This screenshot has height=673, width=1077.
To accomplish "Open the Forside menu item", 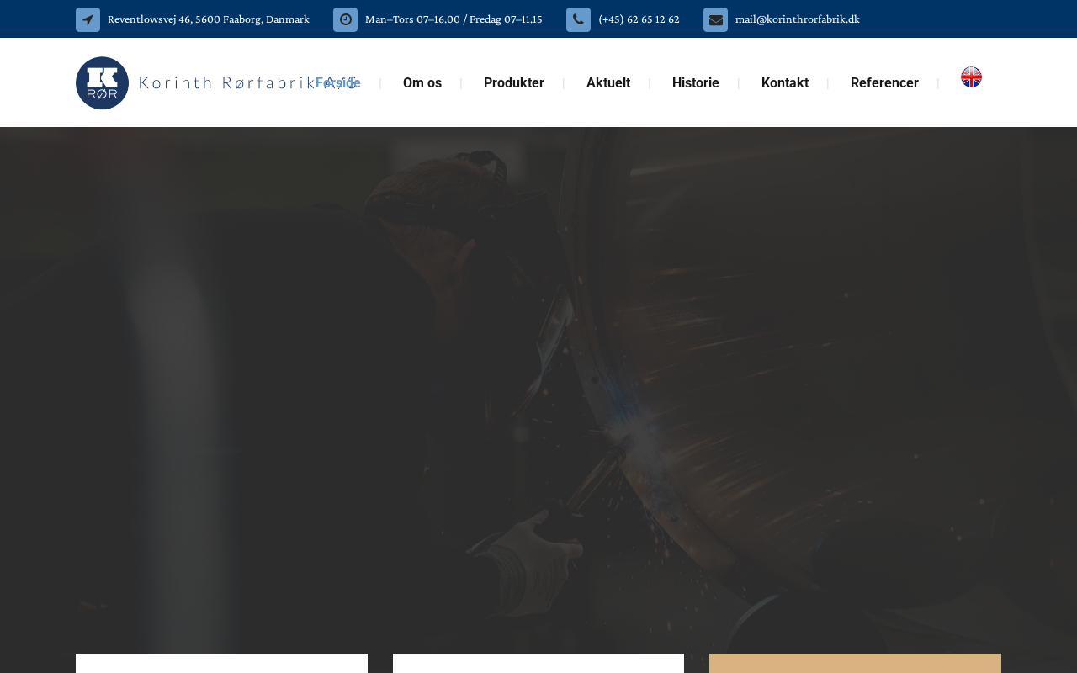I will (x=338, y=82).
